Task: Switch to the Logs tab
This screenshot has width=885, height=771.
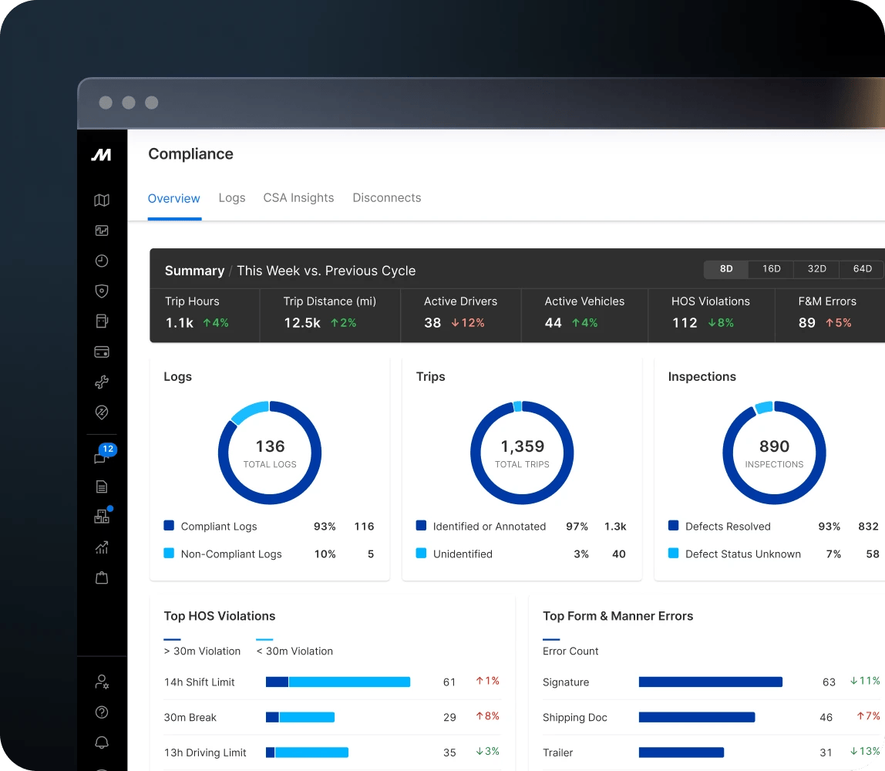Action: 232,198
